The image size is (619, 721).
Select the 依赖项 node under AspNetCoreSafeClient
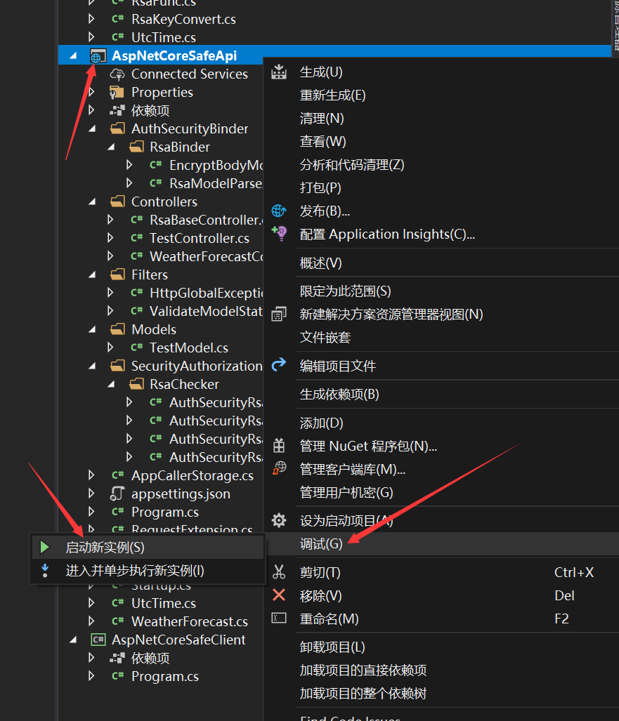[x=150, y=658]
